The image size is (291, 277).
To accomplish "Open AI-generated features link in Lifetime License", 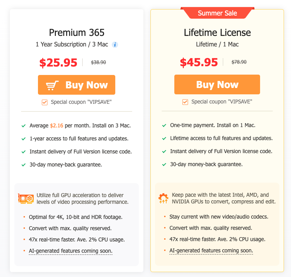I will [x=211, y=251].
